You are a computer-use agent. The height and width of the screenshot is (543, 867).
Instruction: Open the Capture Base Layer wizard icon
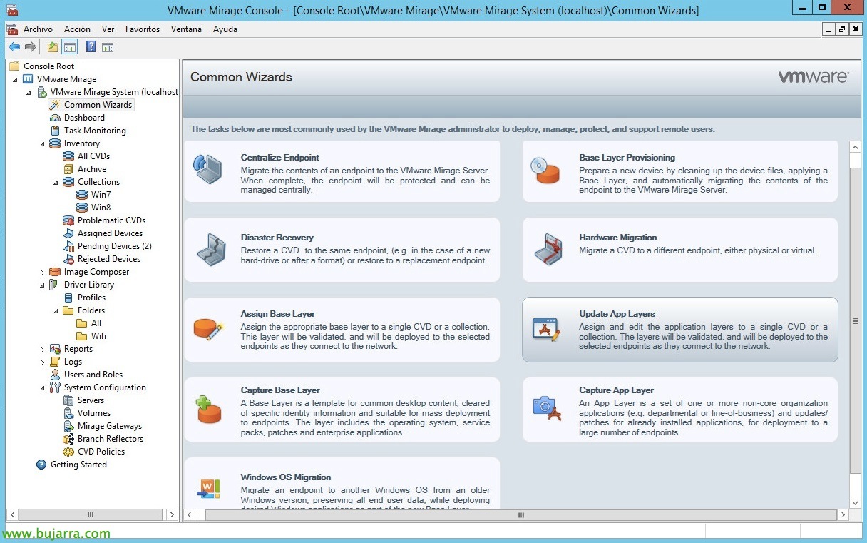(208, 410)
